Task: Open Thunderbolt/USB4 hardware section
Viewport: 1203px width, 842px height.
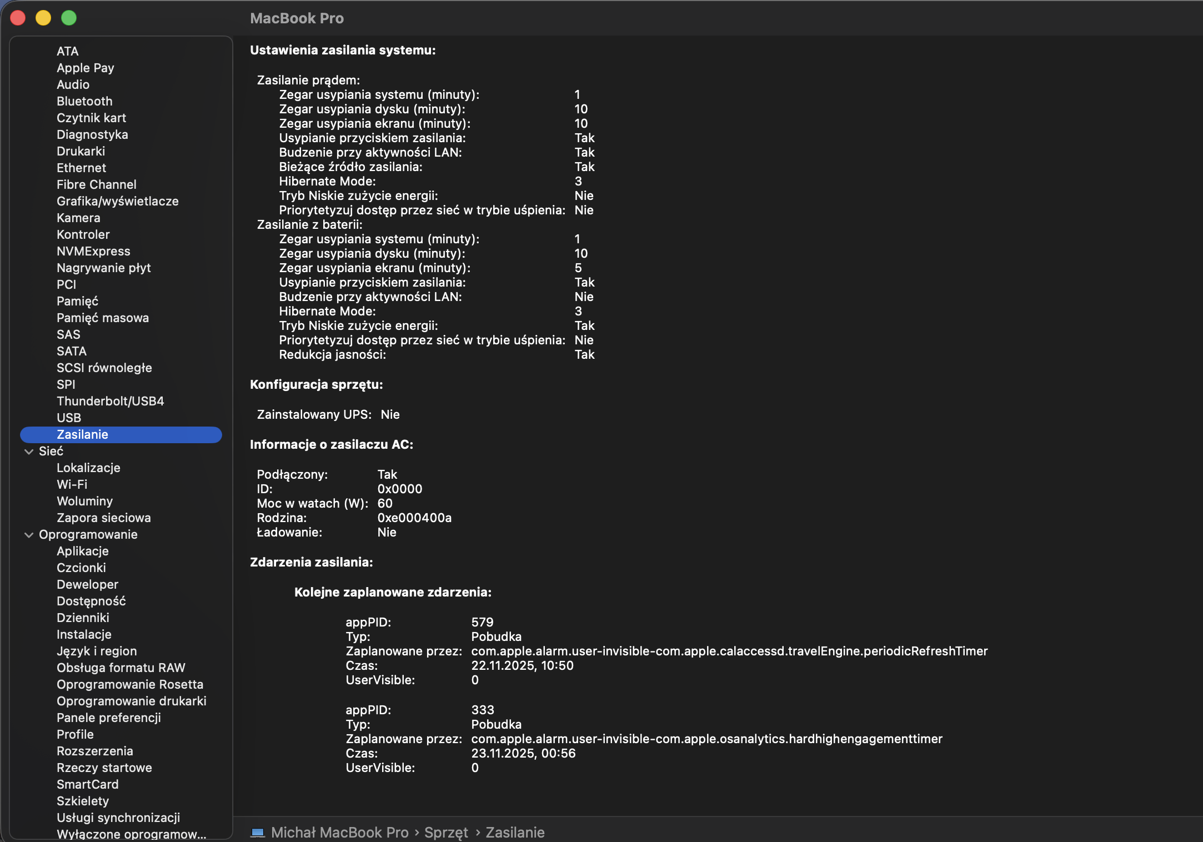Action: coord(110,401)
